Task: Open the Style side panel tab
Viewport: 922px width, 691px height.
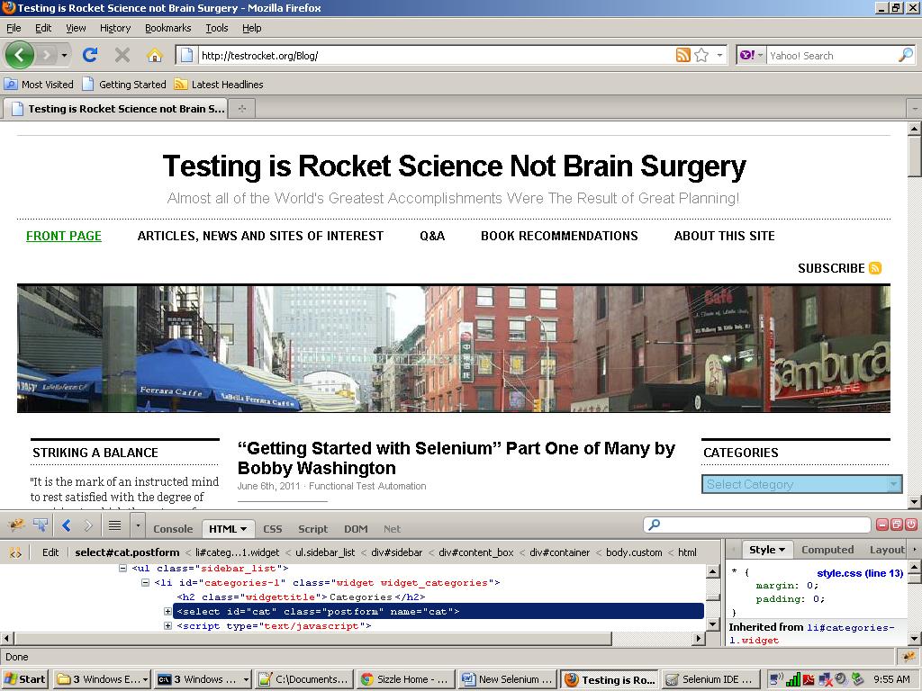Action: [x=767, y=550]
